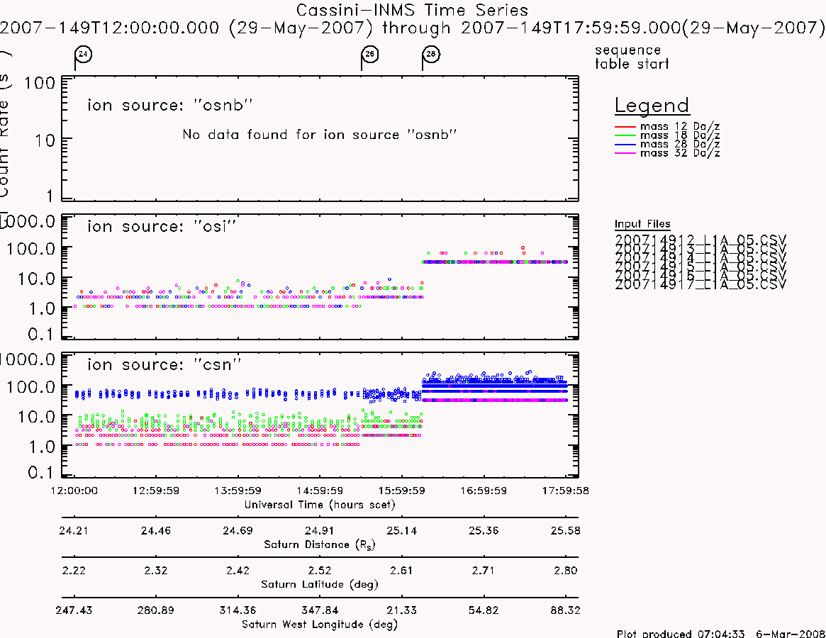Image resolution: width=826 pixels, height=638 pixels.
Task: Click the 'Plot produced 07:04:33' timestamp
Action: coord(681,633)
